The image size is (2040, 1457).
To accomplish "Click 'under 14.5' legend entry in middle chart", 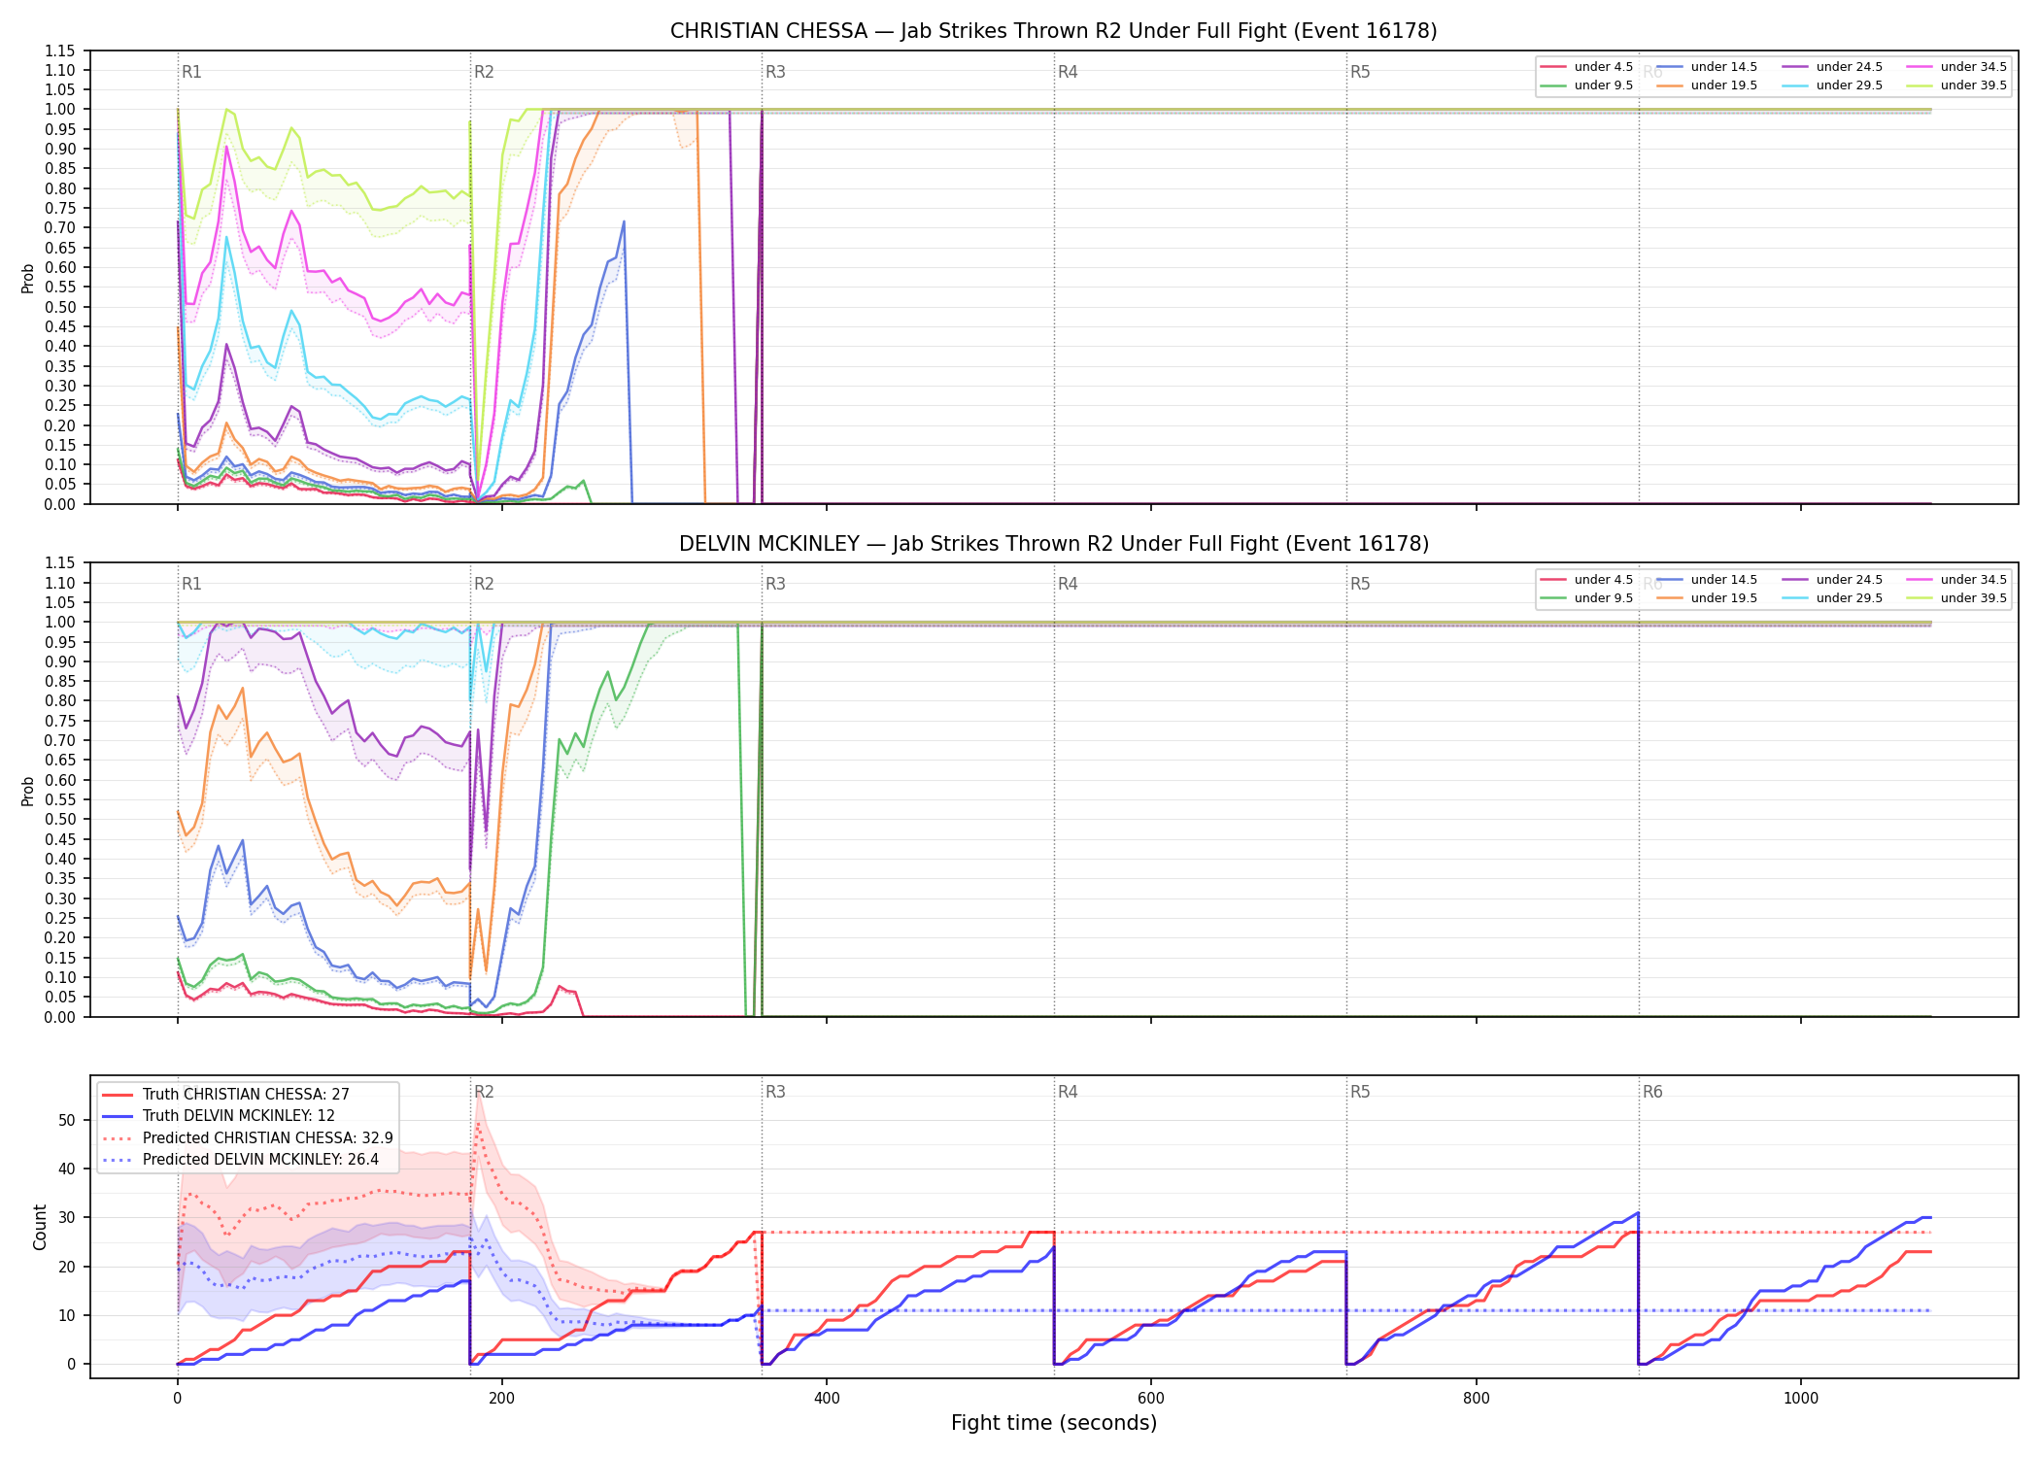I will tap(1707, 580).
